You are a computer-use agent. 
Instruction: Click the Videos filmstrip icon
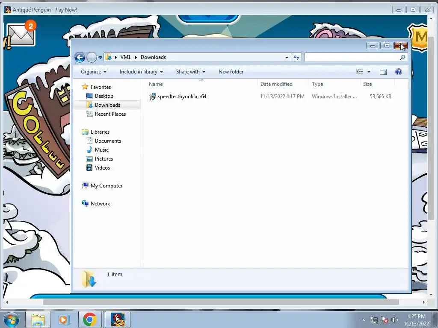(x=89, y=167)
